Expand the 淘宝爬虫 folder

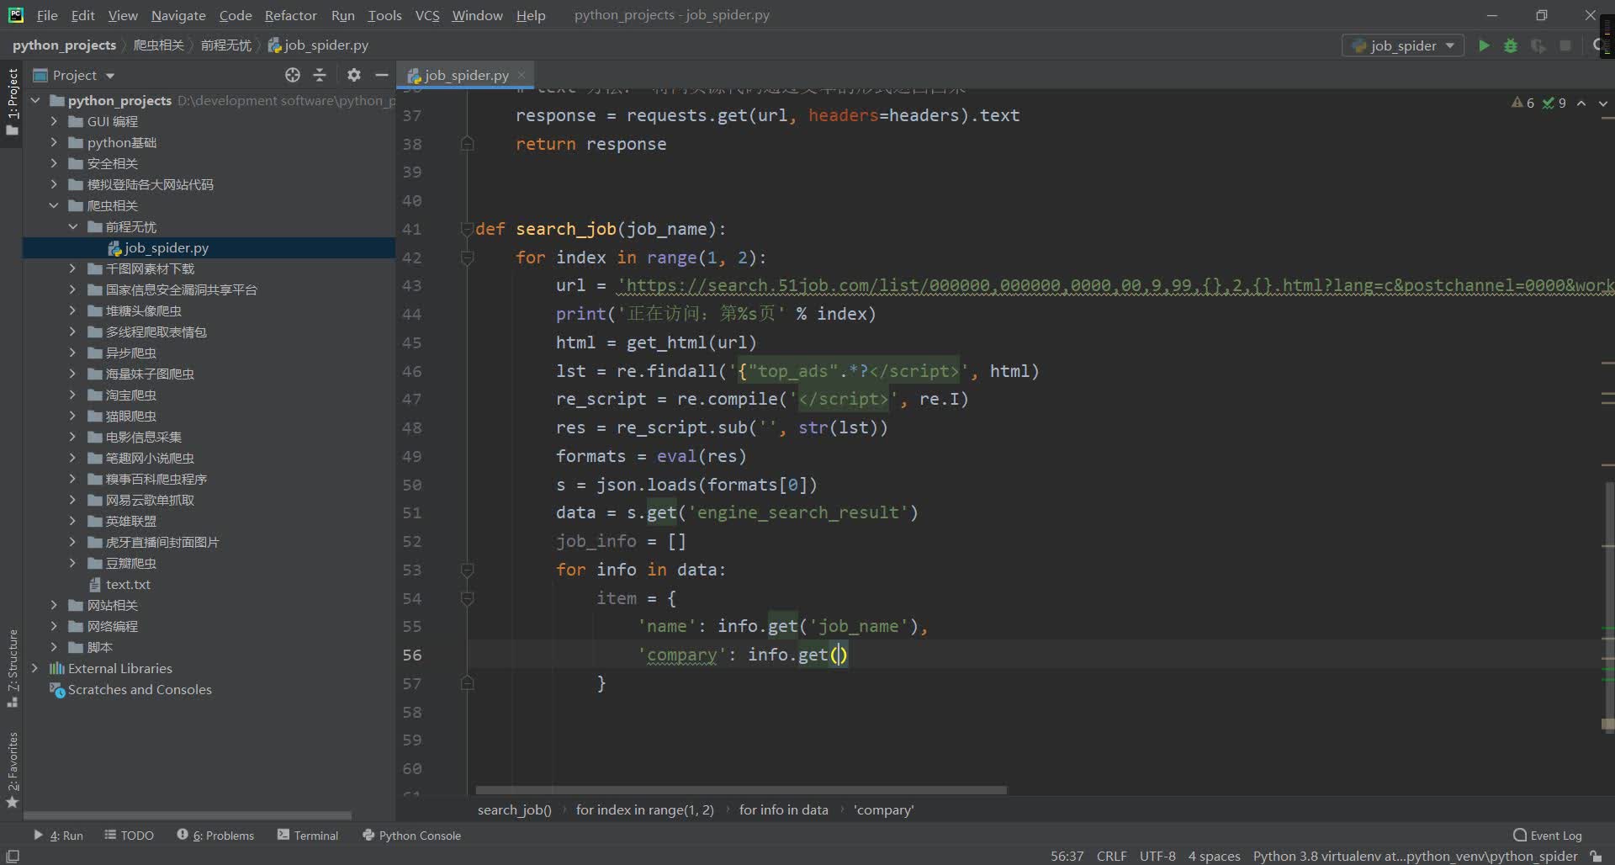click(x=72, y=395)
